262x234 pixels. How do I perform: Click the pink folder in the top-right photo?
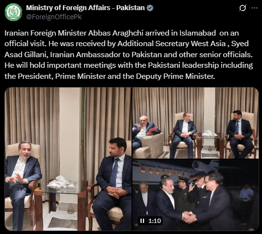point(153,129)
